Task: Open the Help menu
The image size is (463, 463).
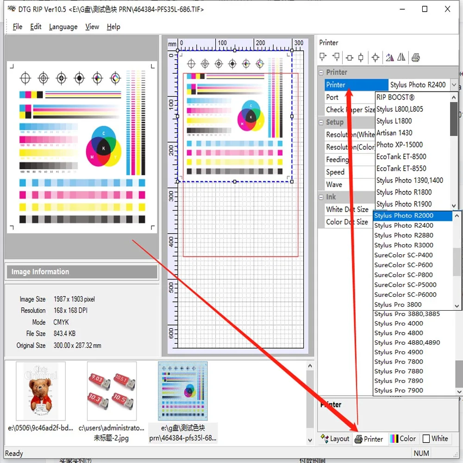Action: coord(113,26)
